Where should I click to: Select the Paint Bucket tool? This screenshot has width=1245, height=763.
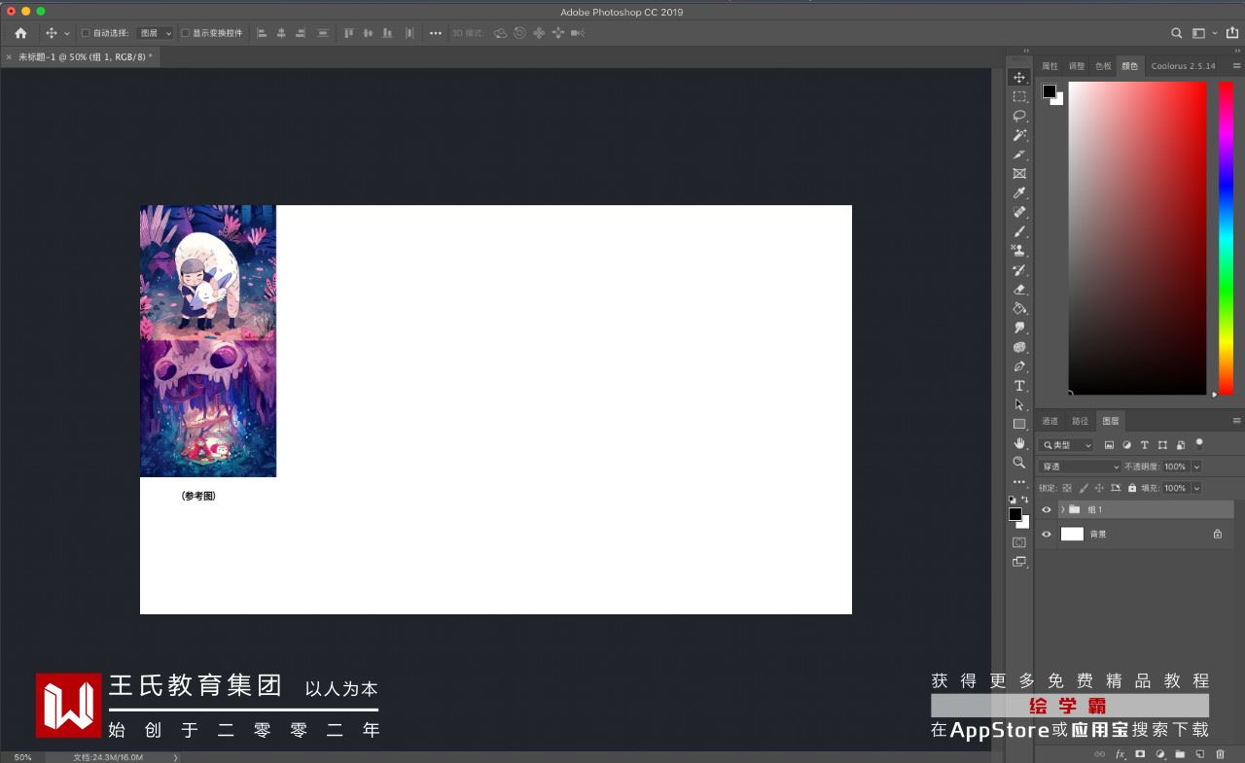click(1019, 308)
